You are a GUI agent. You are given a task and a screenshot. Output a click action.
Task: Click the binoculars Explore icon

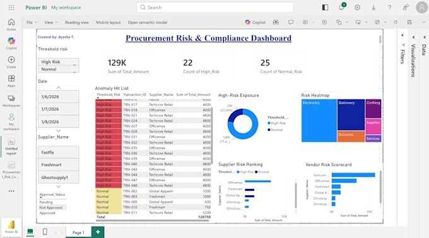click(276, 23)
